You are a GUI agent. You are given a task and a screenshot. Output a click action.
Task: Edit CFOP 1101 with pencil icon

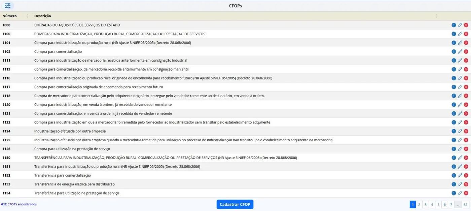click(x=460, y=43)
